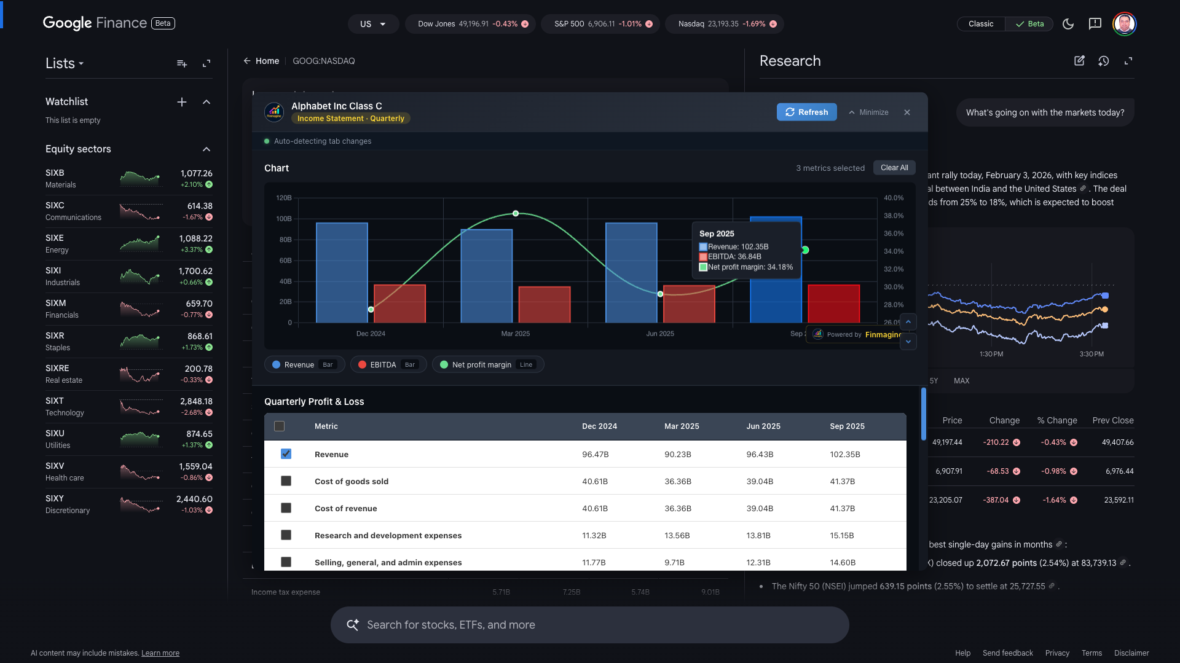Collapse the Equity sectors section

206,149
